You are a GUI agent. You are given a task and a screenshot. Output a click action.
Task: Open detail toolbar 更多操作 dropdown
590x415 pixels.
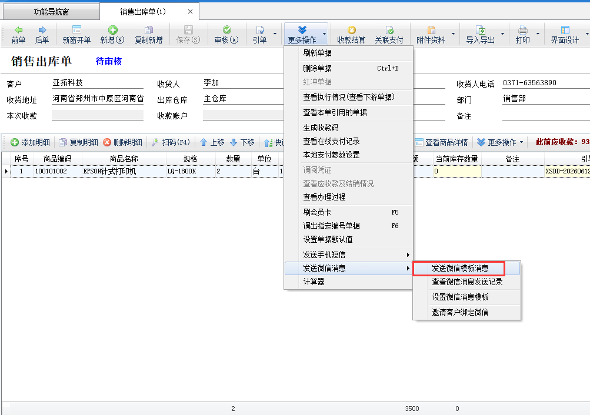pyautogui.click(x=501, y=142)
